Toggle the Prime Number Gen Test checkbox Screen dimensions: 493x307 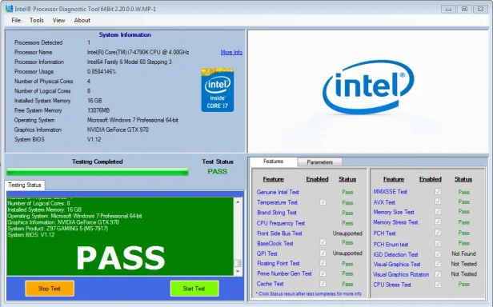tap(323, 273)
